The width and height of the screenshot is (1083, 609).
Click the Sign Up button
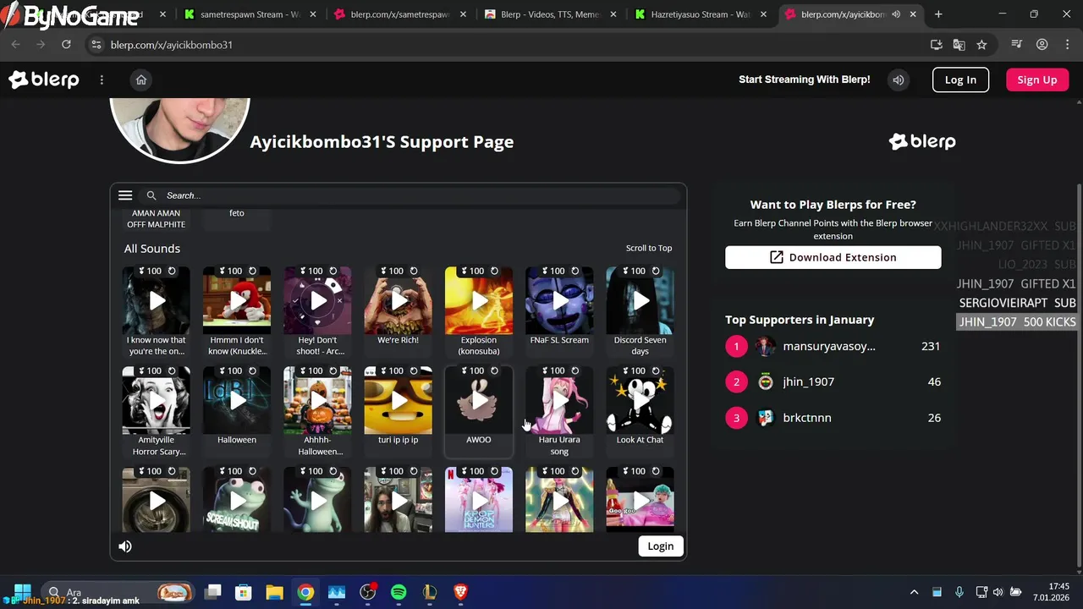tap(1037, 80)
